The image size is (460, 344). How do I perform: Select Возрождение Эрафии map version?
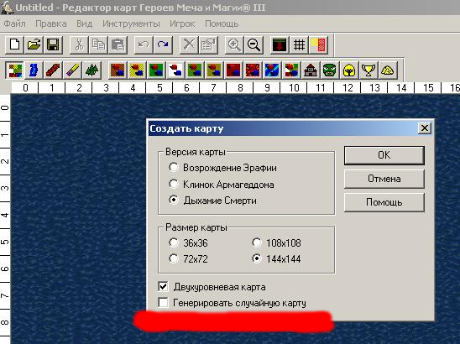pyautogui.click(x=222, y=168)
